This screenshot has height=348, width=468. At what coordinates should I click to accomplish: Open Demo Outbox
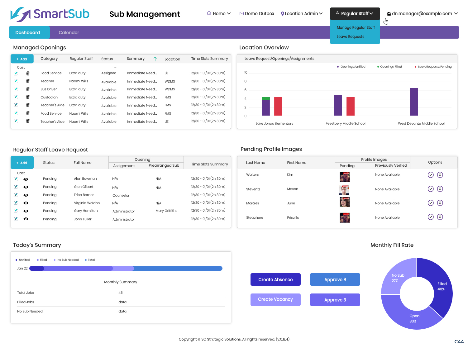(257, 14)
